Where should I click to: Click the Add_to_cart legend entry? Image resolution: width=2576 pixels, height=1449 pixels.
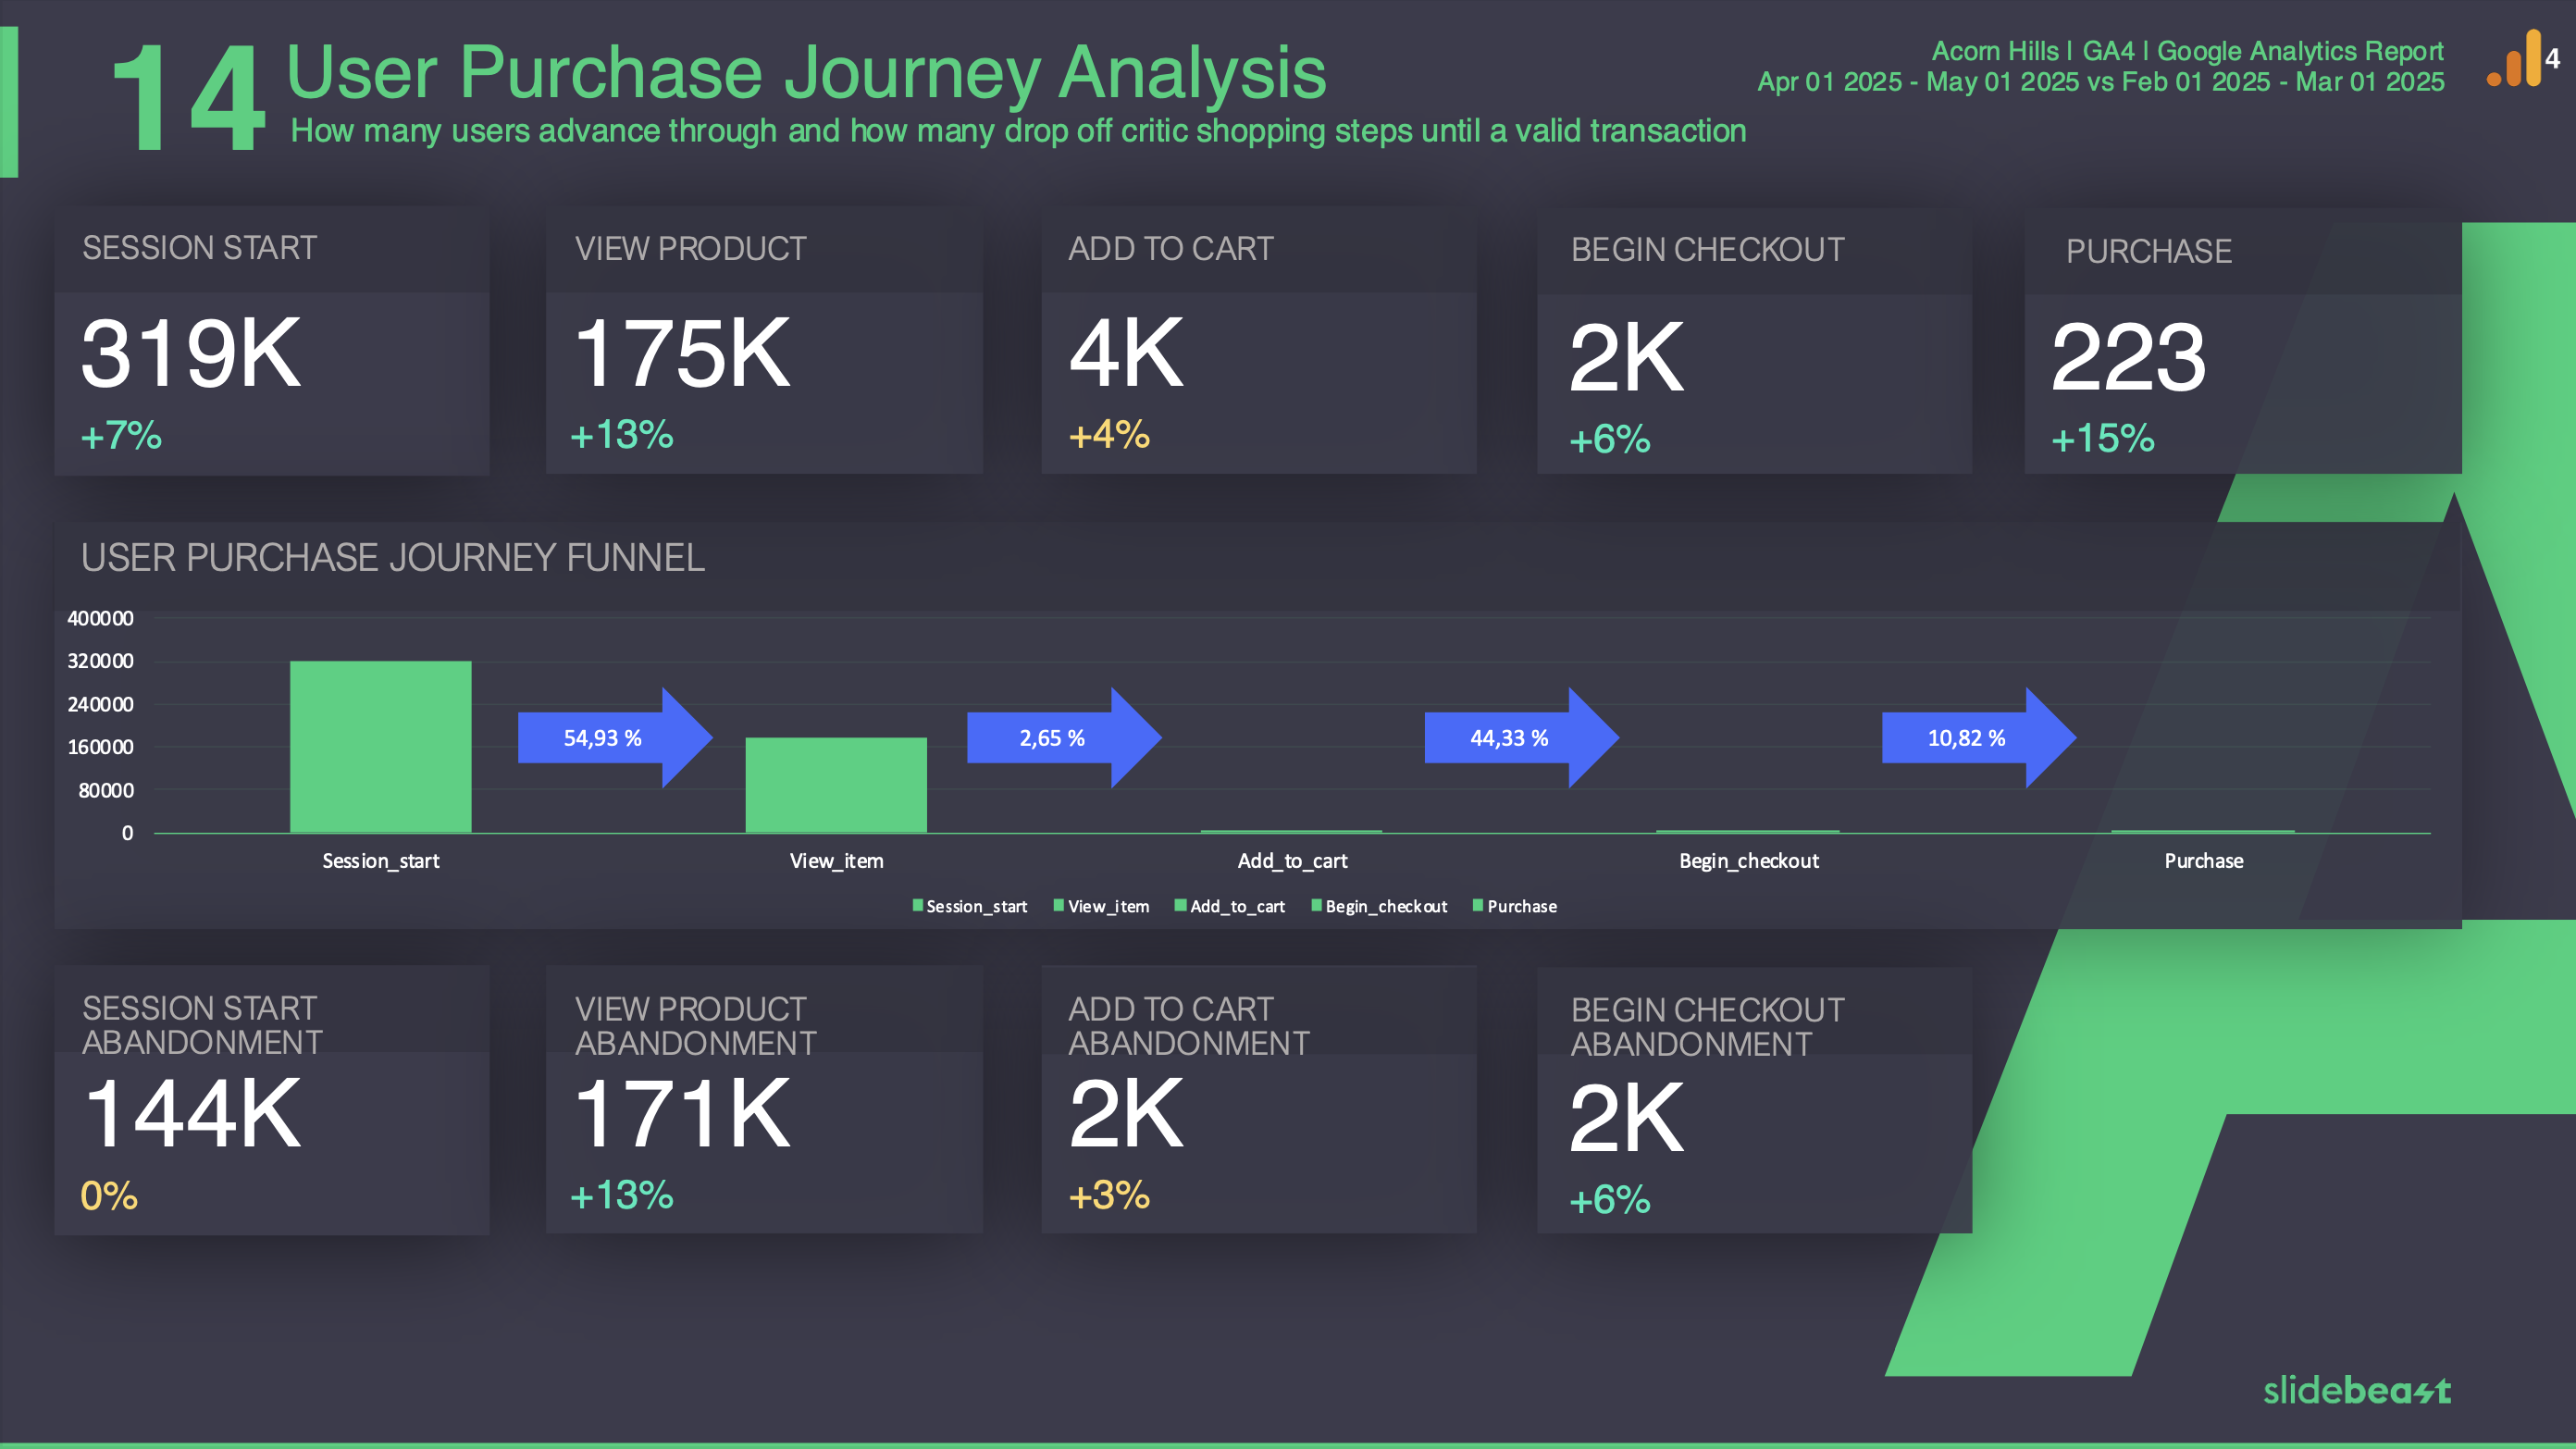click(x=1230, y=906)
